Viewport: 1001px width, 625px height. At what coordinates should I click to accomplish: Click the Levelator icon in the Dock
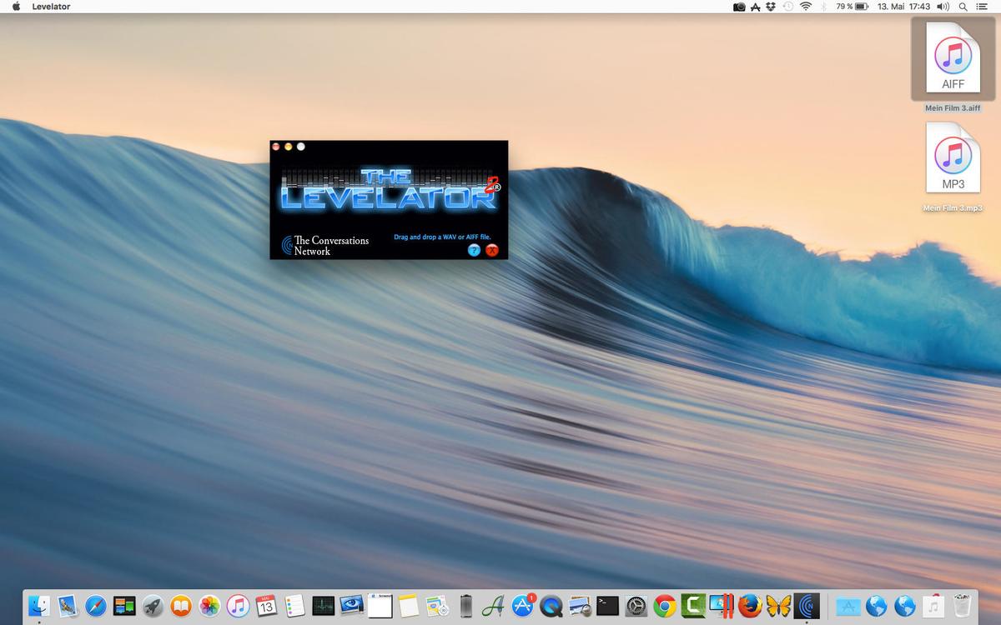pos(807,606)
